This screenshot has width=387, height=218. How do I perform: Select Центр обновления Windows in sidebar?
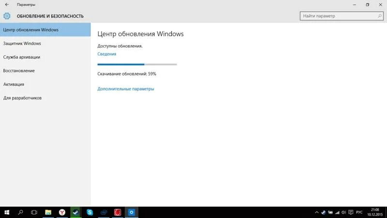45,30
